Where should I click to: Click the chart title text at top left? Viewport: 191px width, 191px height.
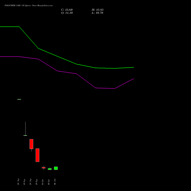point(29,6)
